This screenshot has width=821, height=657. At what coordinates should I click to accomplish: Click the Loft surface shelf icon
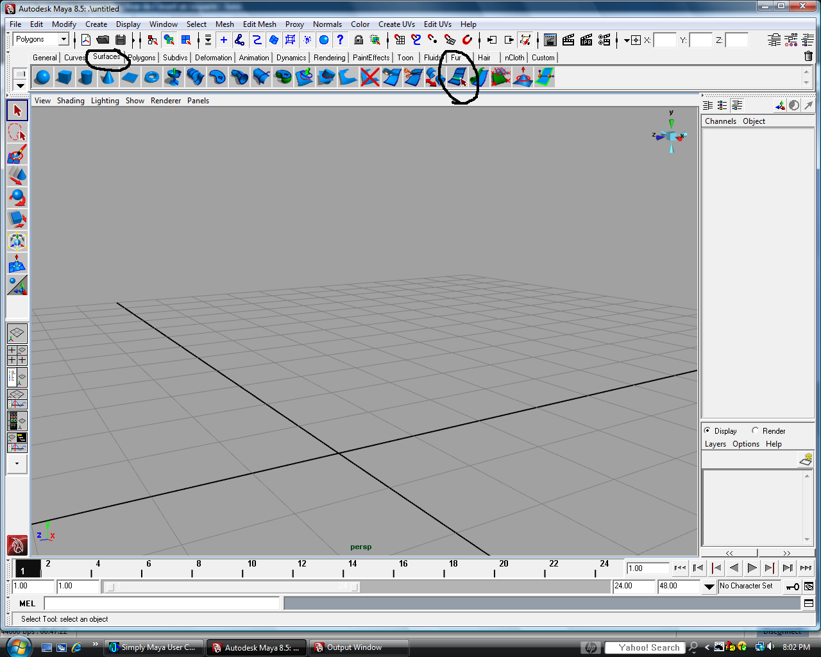coord(195,78)
